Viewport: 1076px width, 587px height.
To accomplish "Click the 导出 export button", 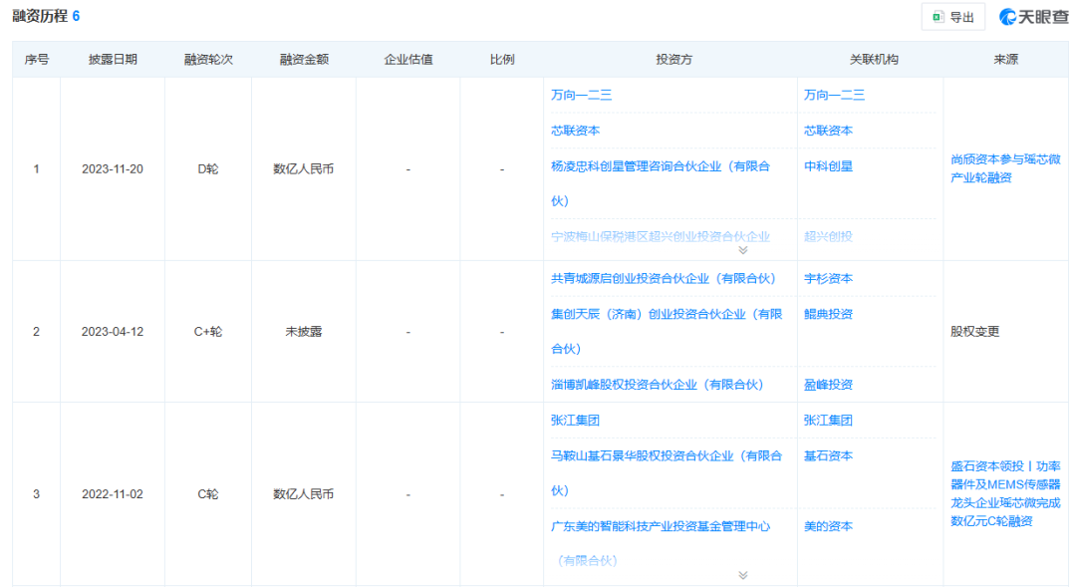I will tap(952, 17).
